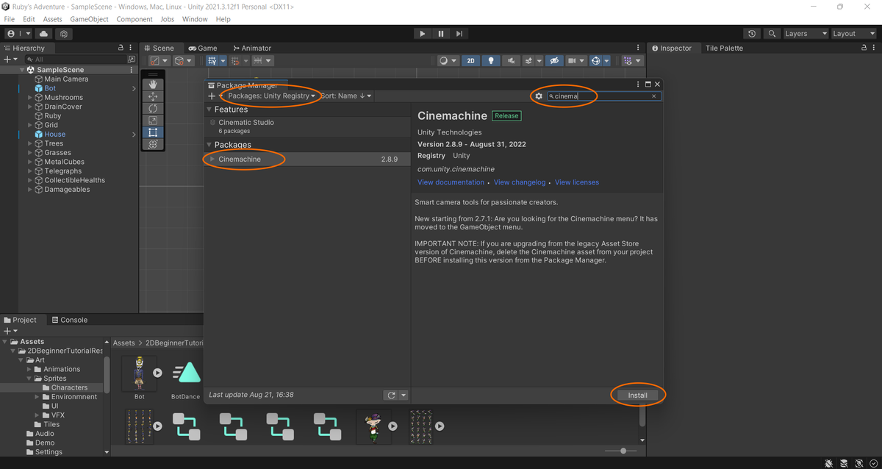
Task: Switch to the Game tab
Action: (202, 48)
